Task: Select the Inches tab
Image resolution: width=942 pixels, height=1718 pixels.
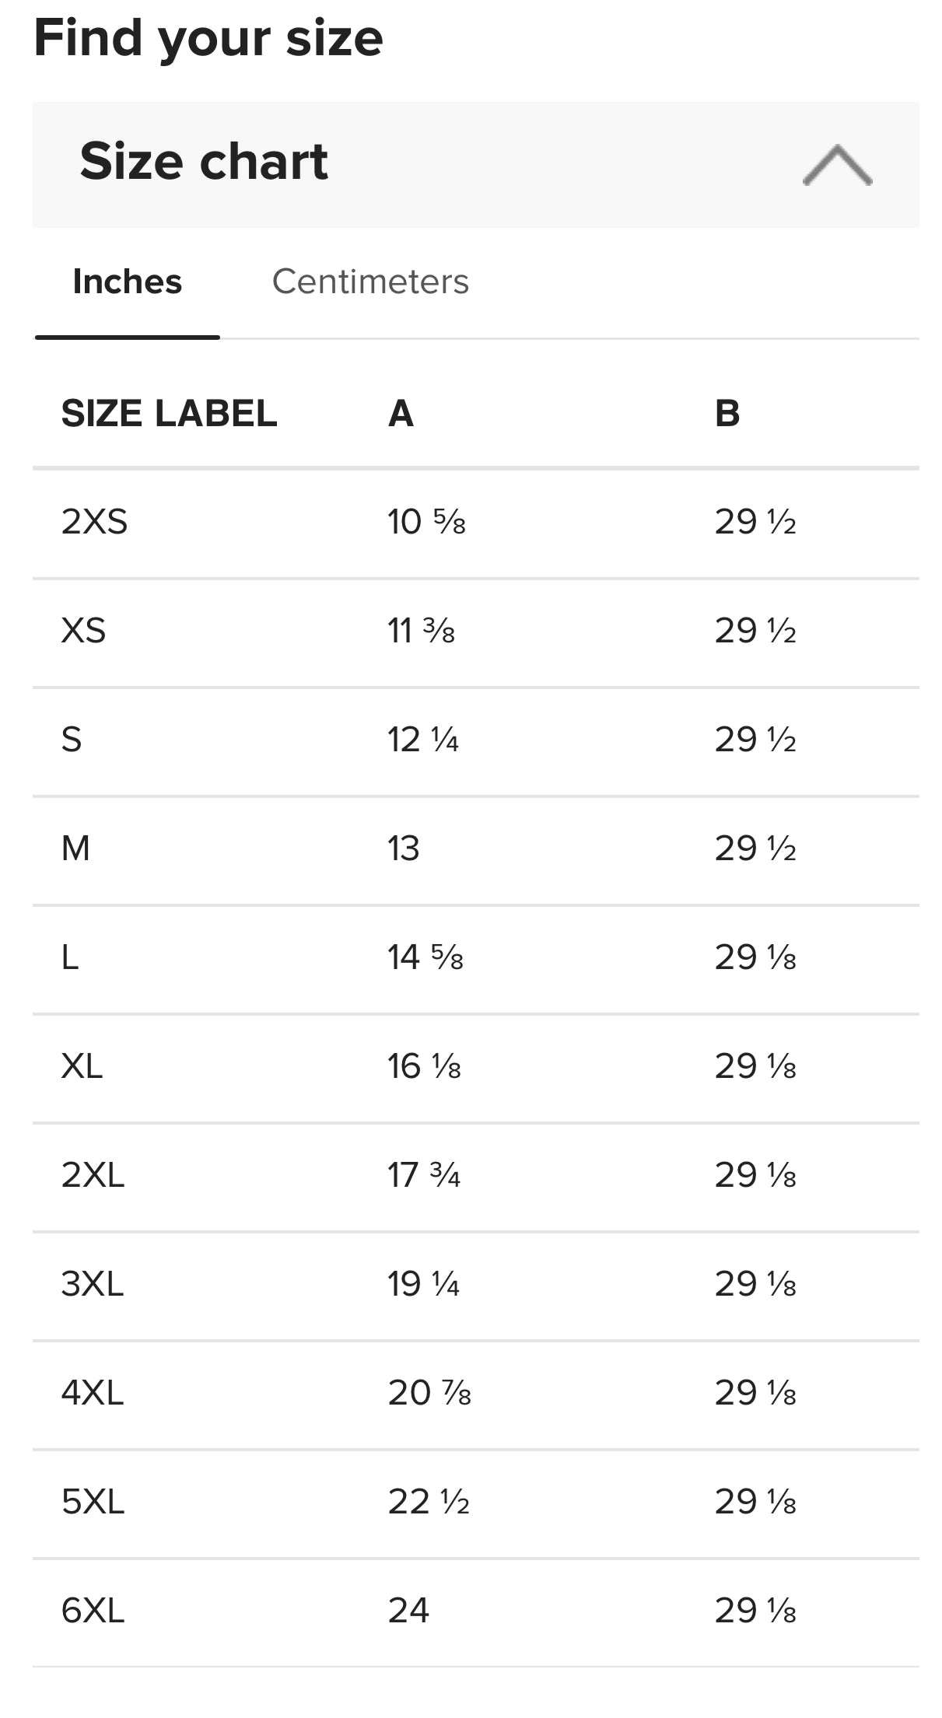Action: (x=127, y=282)
